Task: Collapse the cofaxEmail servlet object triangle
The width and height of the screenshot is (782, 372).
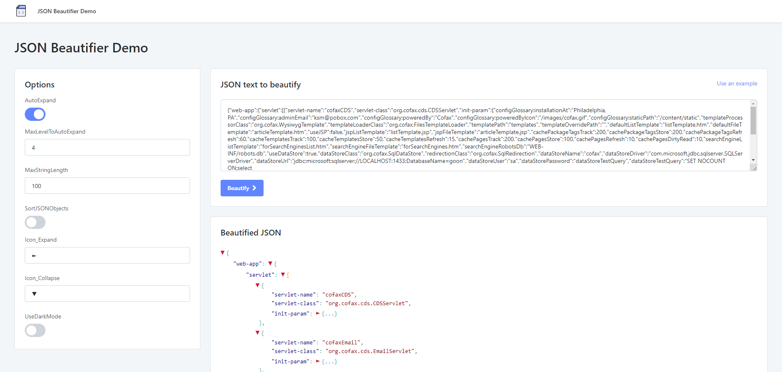Action: coord(257,333)
